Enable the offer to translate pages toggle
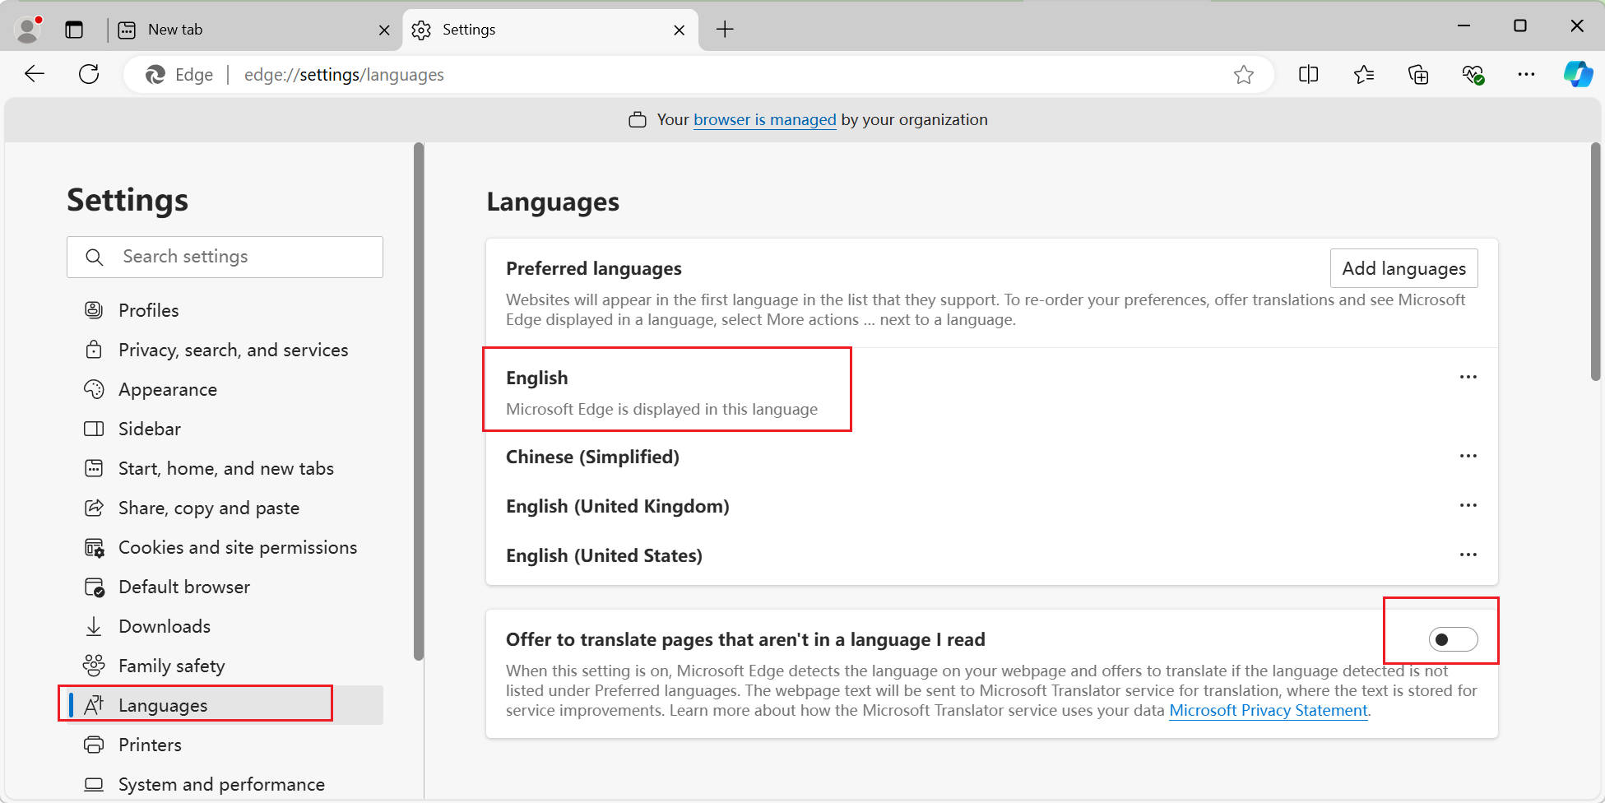 click(1453, 639)
